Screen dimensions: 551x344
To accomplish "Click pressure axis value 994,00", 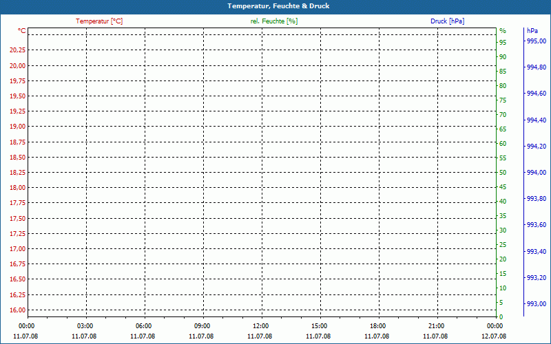I will point(537,173).
